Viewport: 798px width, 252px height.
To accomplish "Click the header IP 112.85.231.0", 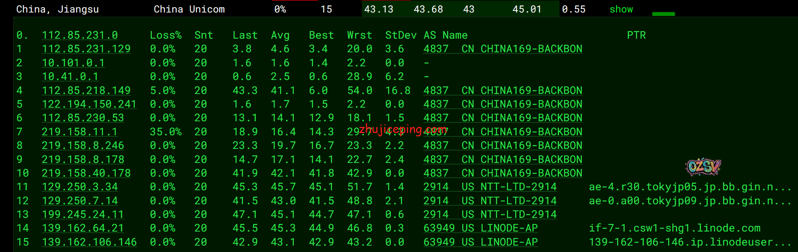I will [x=79, y=35].
